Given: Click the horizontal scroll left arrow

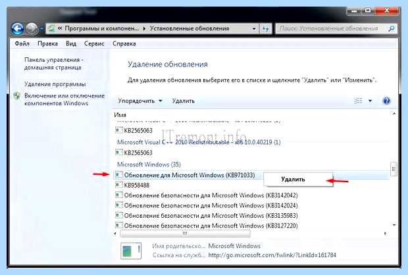Looking at the screenshot, I should (x=116, y=234).
